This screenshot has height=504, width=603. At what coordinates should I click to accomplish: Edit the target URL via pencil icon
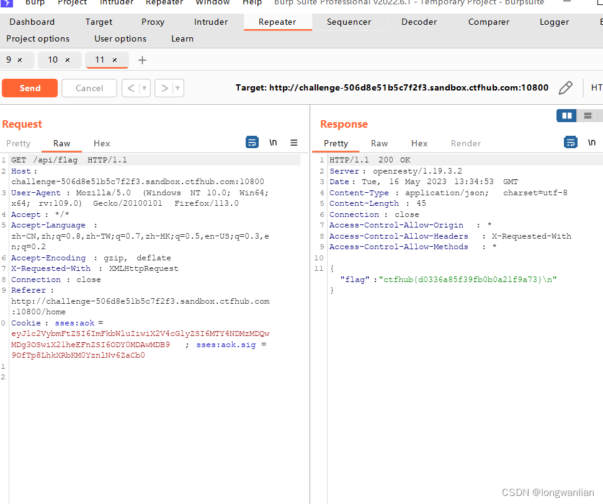tap(565, 87)
